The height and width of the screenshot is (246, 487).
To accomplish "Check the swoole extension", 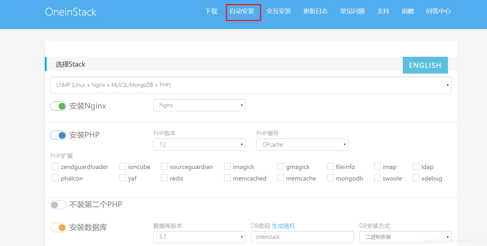I will click(377, 178).
